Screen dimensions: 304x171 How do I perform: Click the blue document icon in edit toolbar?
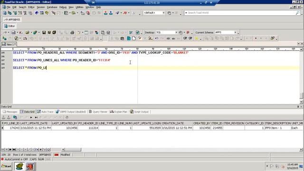129,38
